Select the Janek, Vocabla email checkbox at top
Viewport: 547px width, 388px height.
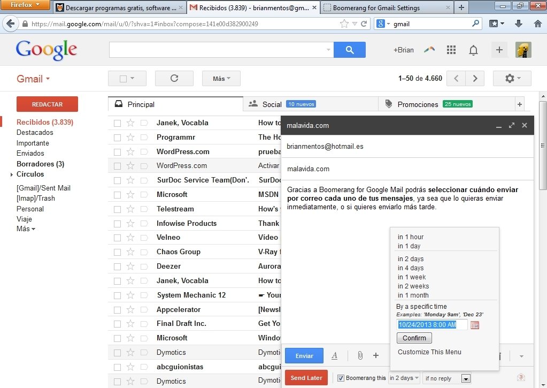tap(117, 123)
